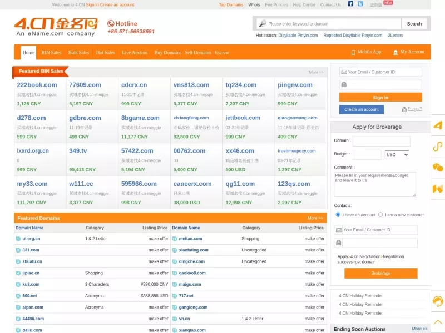Click the icon beside ku8.com
Screen dimensions: 445x333
18,285
